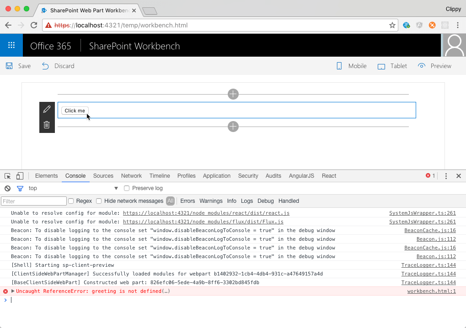Viewport: 466px width, 328px height.
Task: Toggle the DevTools device toolbar
Action: (x=18, y=175)
